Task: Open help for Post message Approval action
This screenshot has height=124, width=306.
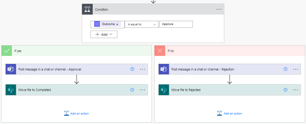Action: pos(132,69)
